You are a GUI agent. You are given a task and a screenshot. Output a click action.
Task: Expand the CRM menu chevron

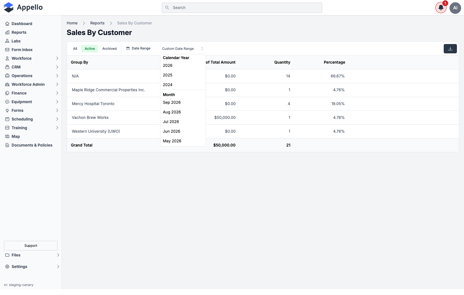tap(57, 67)
